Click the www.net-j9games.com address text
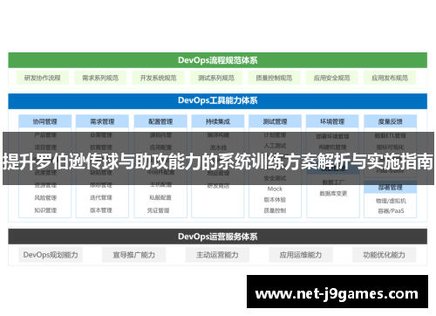436x316 pixels. pyautogui.click(x=337, y=293)
